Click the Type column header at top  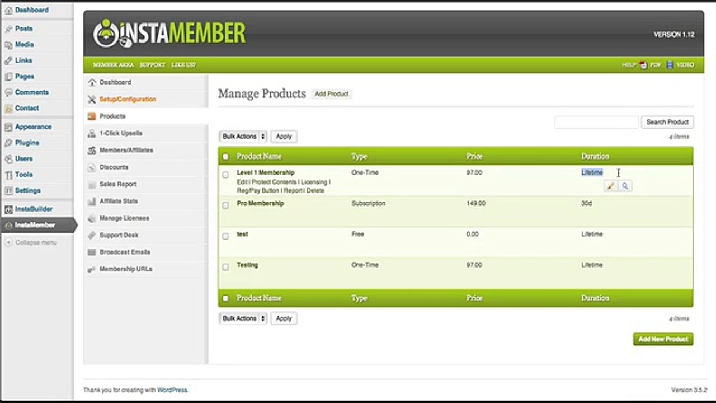[359, 157]
